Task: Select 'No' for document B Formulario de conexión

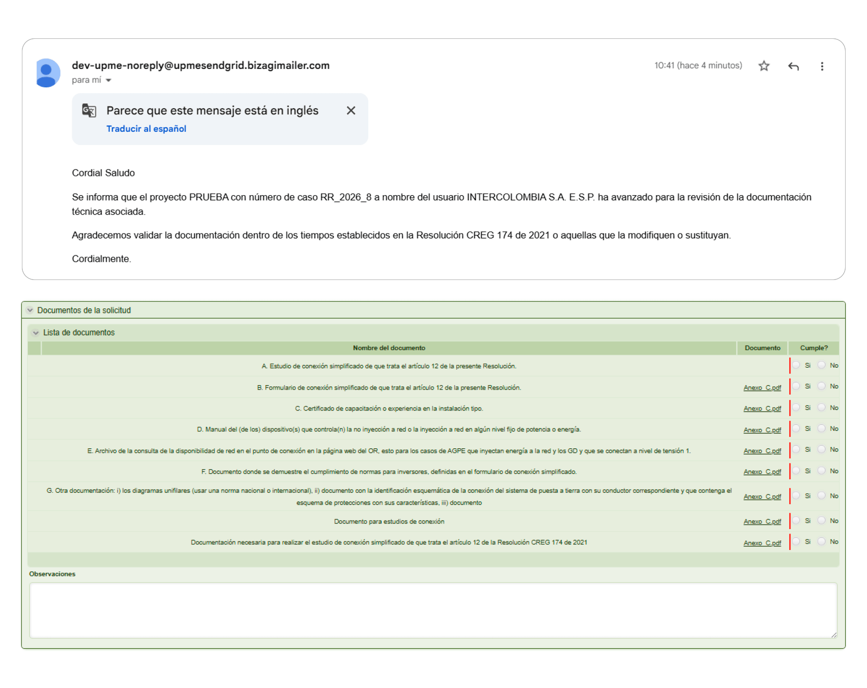Action: pyautogui.click(x=822, y=386)
